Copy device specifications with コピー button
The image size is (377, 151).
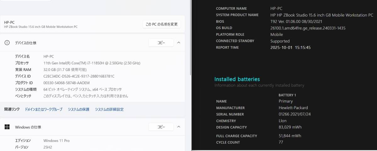(161, 43)
